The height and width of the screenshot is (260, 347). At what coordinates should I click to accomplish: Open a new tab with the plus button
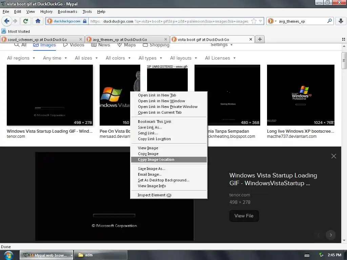260,39
